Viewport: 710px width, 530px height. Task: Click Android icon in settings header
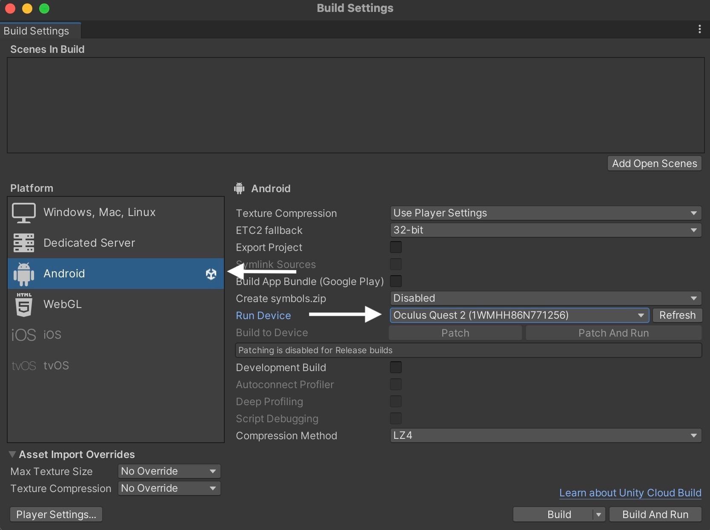tap(239, 188)
